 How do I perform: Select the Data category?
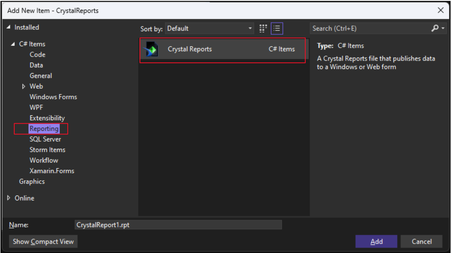[36, 65]
